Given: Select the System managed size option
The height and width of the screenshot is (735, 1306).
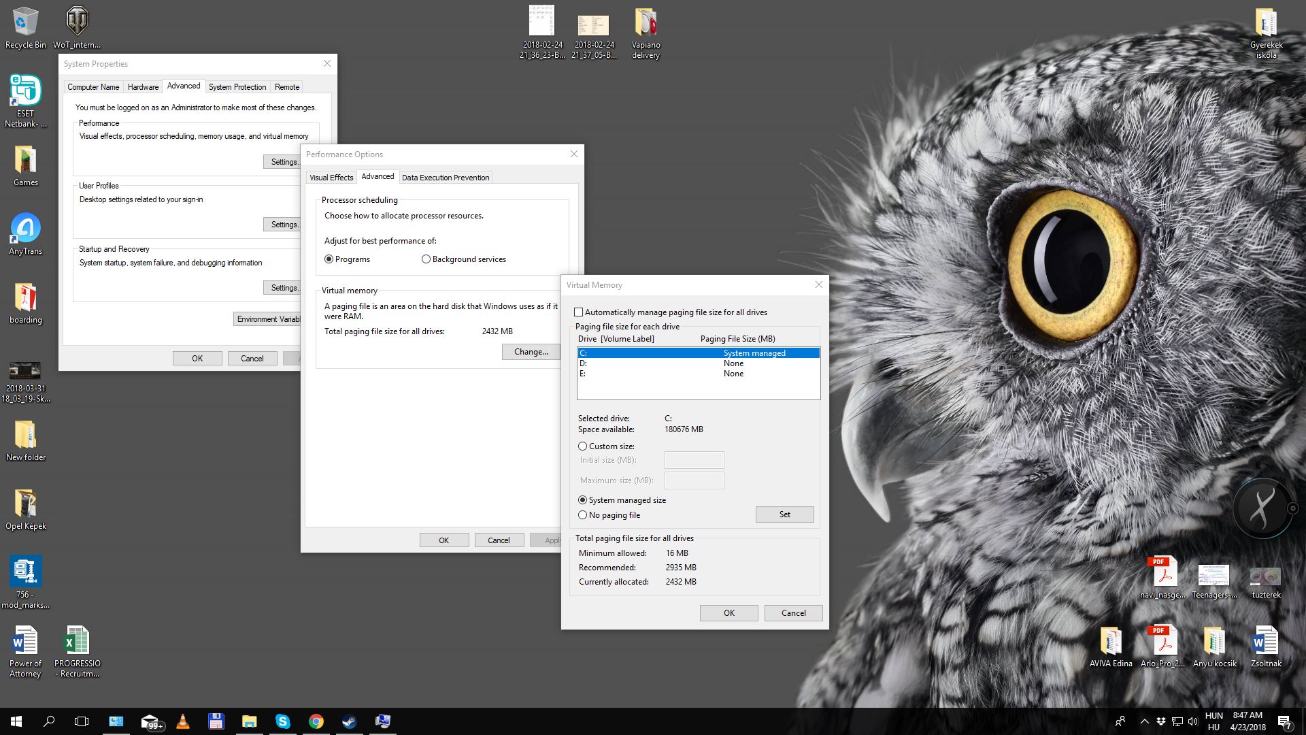Looking at the screenshot, I should [x=582, y=500].
